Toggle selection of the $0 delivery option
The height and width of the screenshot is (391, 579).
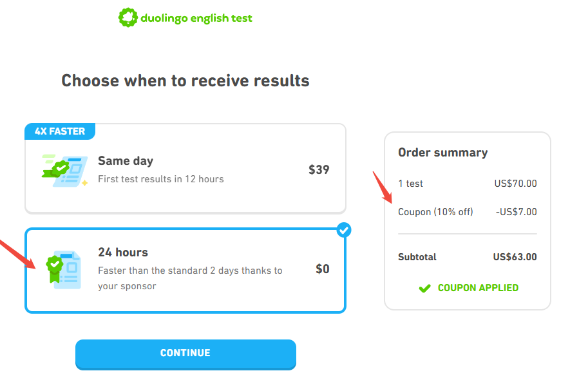click(185, 271)
